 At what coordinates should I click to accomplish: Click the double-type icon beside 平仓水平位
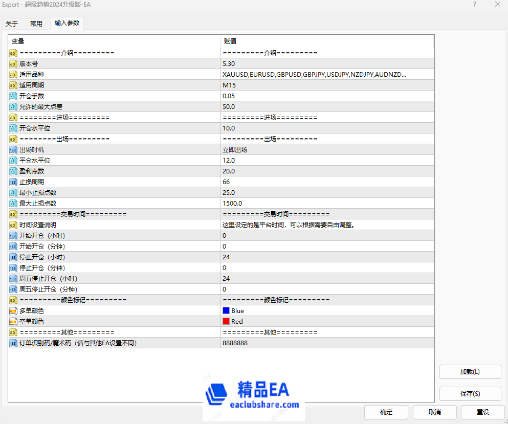[13, 160]
